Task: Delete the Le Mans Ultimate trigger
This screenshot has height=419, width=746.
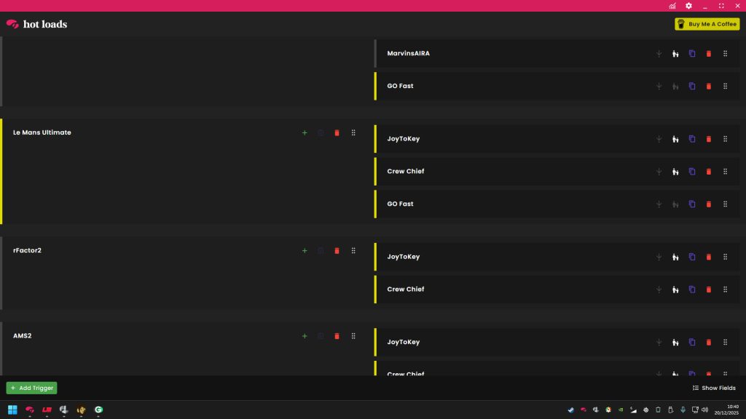Action: click(337, 132)
